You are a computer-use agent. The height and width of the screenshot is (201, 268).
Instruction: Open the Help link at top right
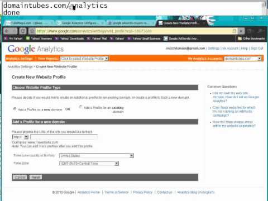[245, 49]
